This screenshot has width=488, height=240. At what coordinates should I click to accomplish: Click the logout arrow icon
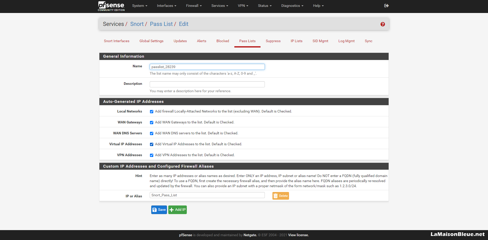[386, 6]
